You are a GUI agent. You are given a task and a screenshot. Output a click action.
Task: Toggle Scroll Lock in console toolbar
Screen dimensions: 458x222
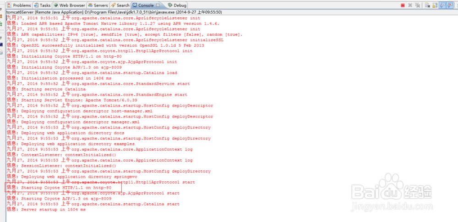[435, 5]
